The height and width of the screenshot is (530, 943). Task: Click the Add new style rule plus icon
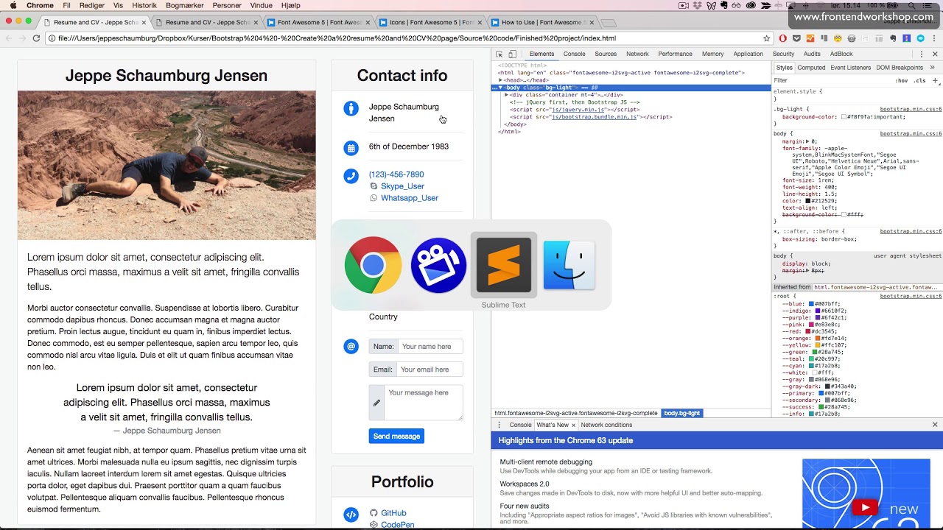(934, 80)
